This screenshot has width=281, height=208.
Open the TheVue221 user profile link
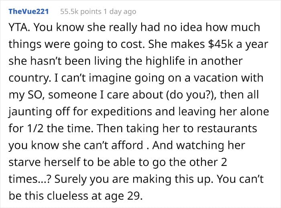[29, 11]
